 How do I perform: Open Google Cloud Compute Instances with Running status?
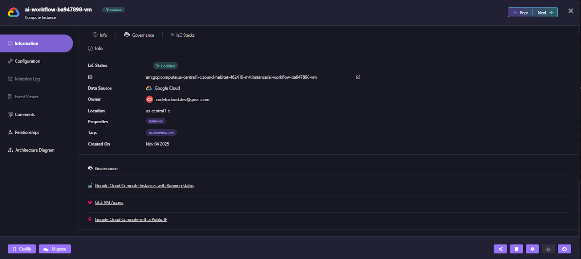(x=144, y=185)
